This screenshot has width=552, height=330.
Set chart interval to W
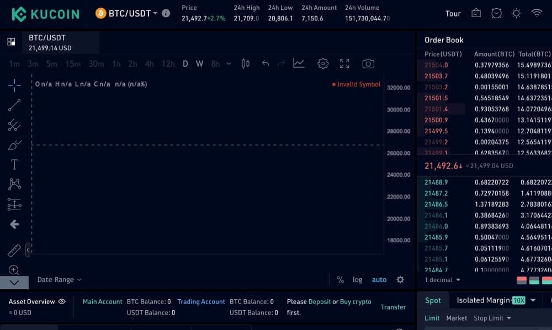(x=200, y=64)
